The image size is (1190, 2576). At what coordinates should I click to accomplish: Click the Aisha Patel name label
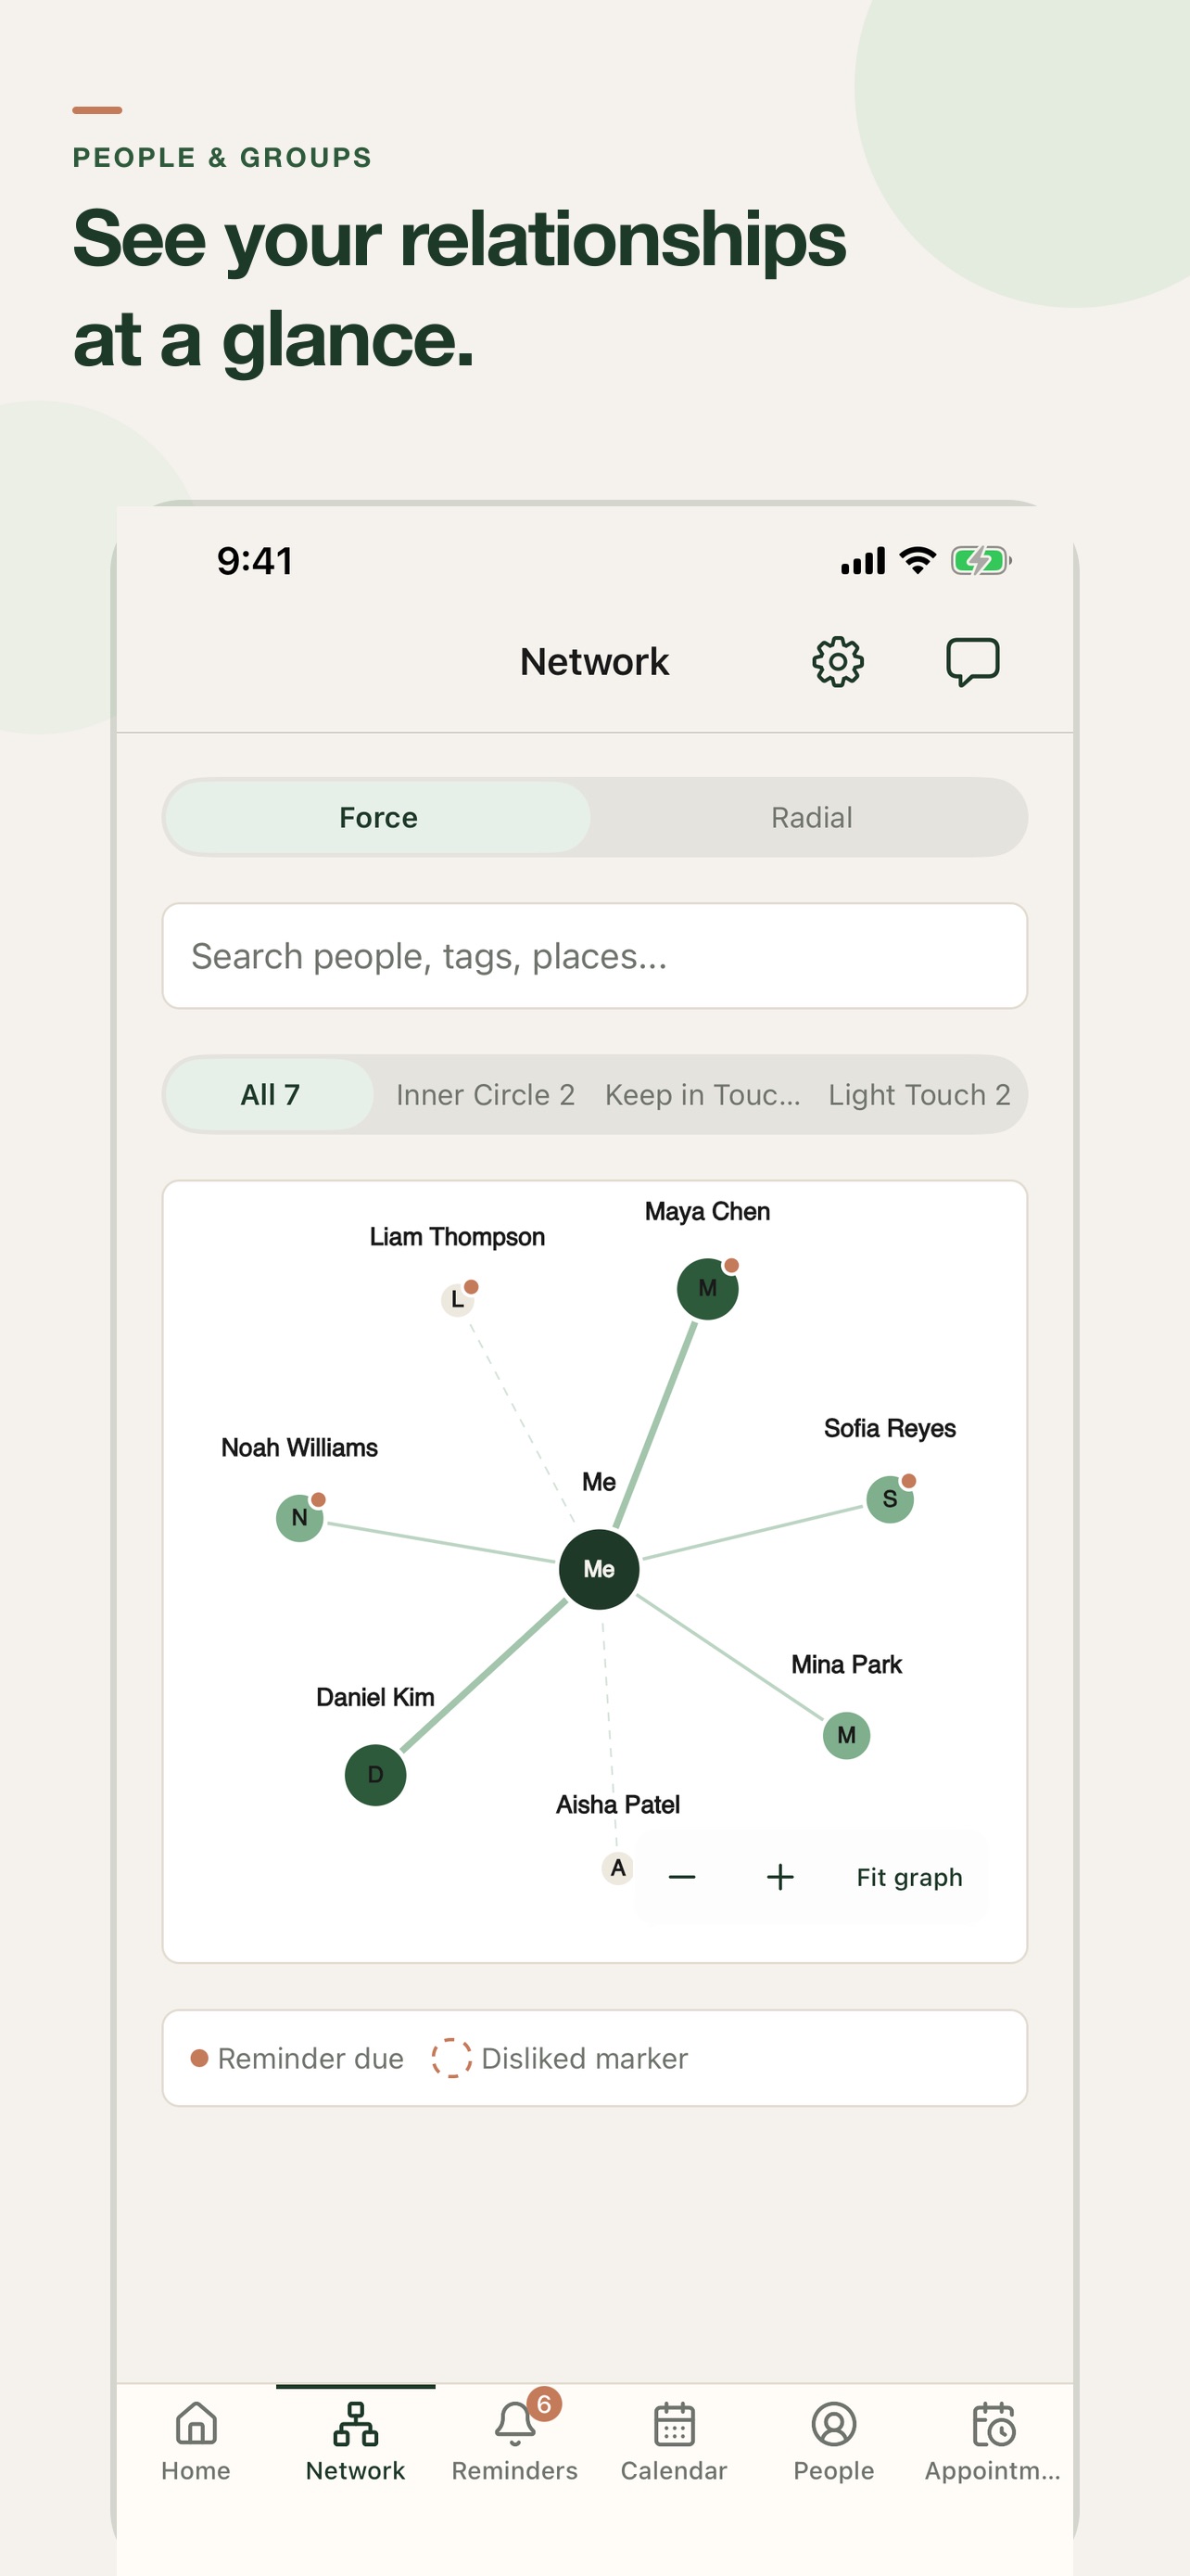point(617,1804)
